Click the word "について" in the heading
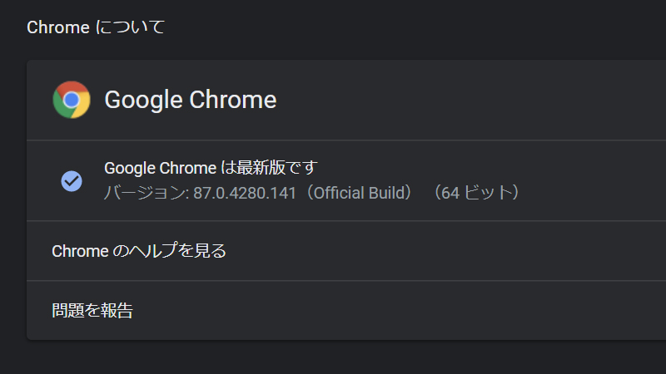 131,27
